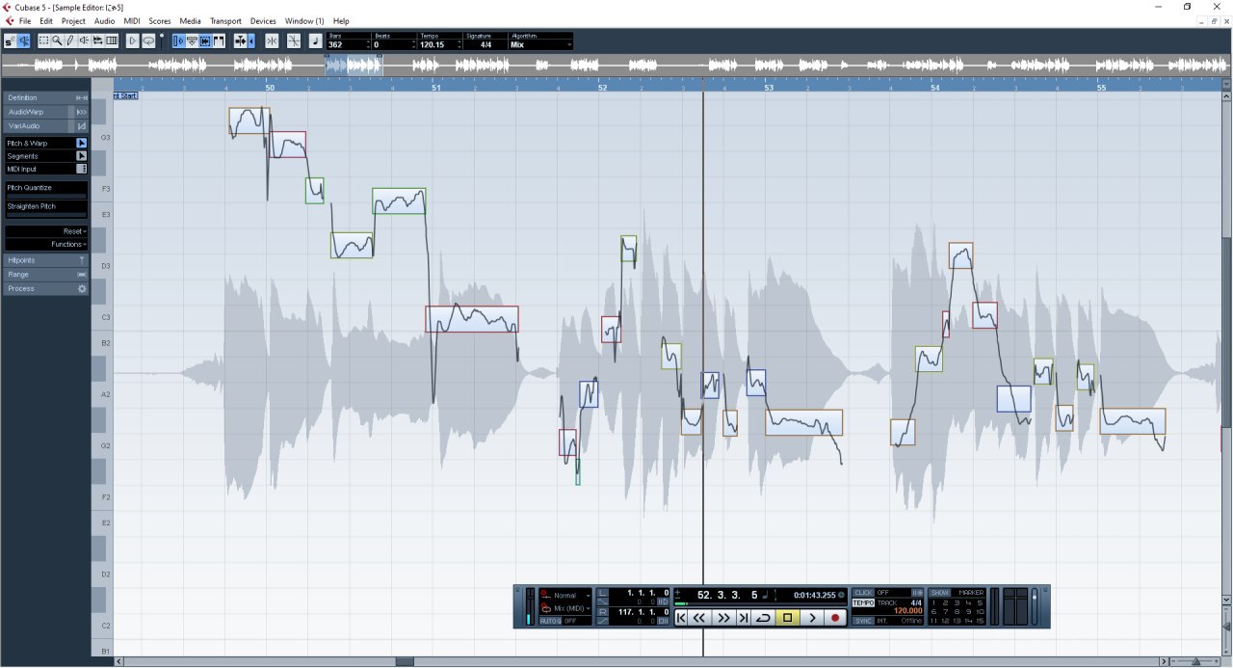Open the AudioWarp tab in inspector

click(x=46, y=112)
